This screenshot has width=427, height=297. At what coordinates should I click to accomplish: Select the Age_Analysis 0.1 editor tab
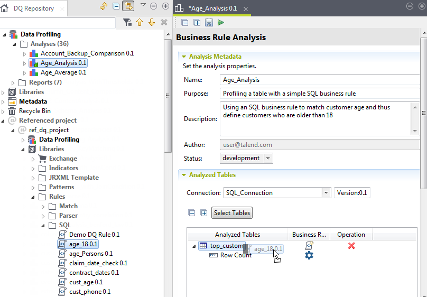pyautogui.click(x=213, y=8)
